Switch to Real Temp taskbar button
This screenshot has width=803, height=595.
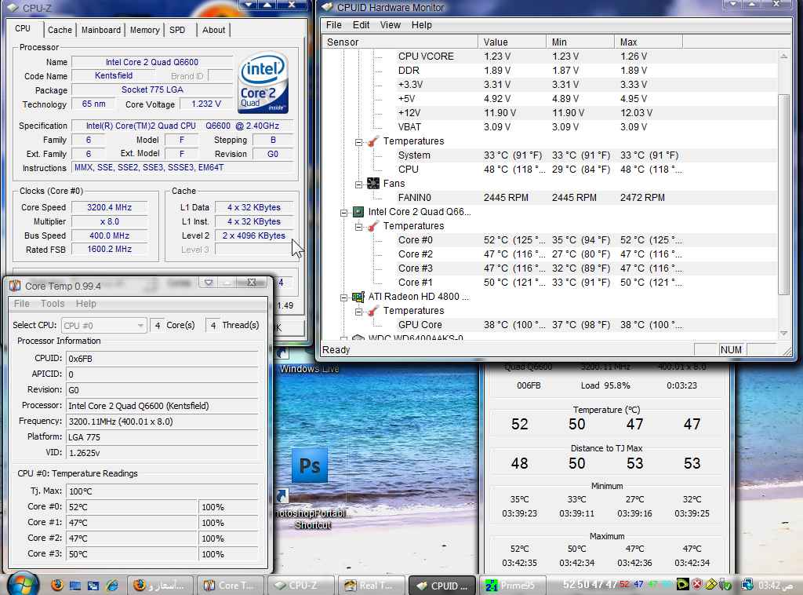coord(371,586)
